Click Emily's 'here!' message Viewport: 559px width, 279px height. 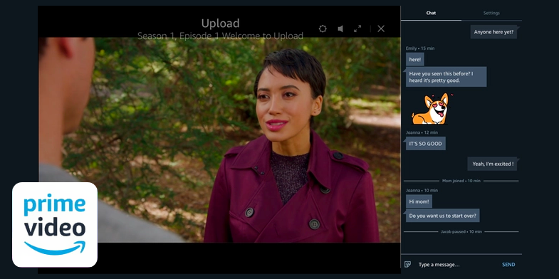coord(415,60)
